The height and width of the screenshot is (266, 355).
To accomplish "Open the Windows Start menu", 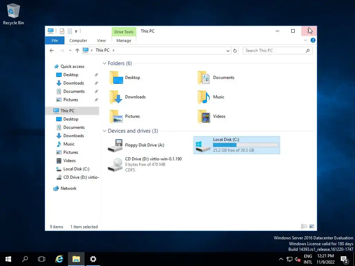I will coord(8,259).
